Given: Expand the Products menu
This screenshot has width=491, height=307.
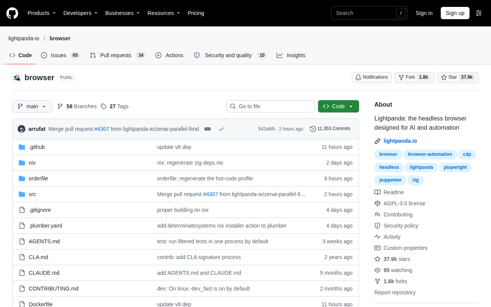Looking at the screenshot, I should [x=41, y=13].
